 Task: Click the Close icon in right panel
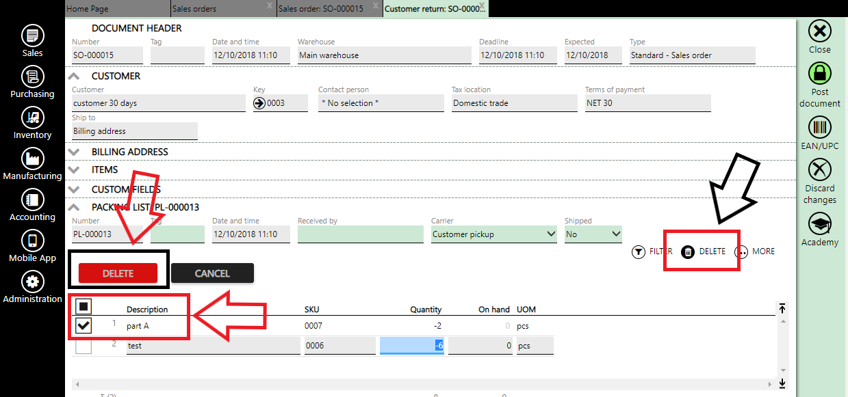click(820, 31)
